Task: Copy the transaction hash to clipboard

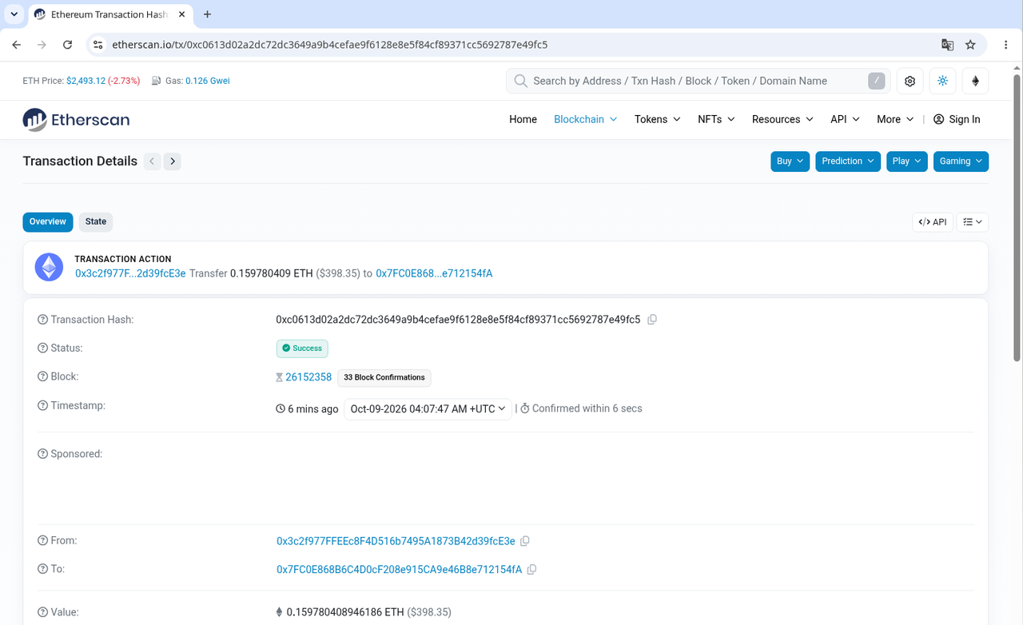Action: 652,320
